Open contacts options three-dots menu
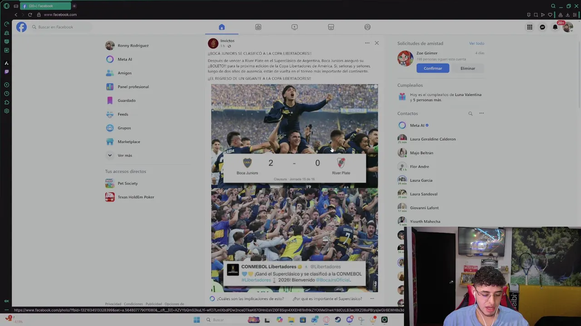 [x=482, y=114]
